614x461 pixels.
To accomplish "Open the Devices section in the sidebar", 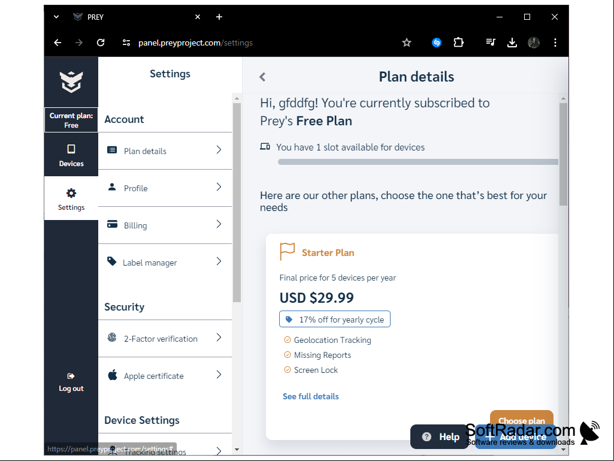I will coord(71,155).
